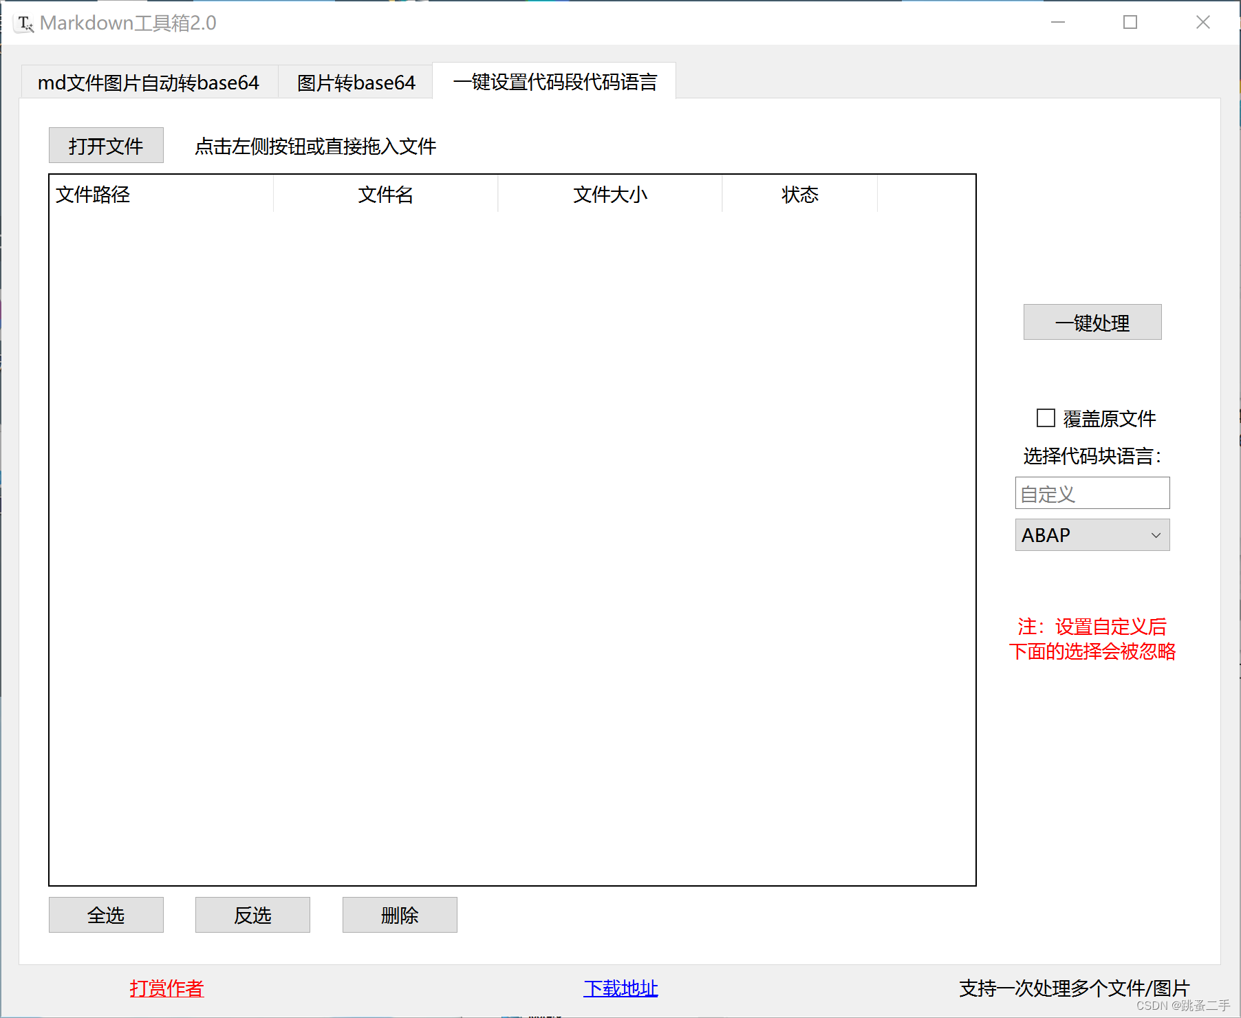Open the 打赏作者 link

tap(166, 988)
